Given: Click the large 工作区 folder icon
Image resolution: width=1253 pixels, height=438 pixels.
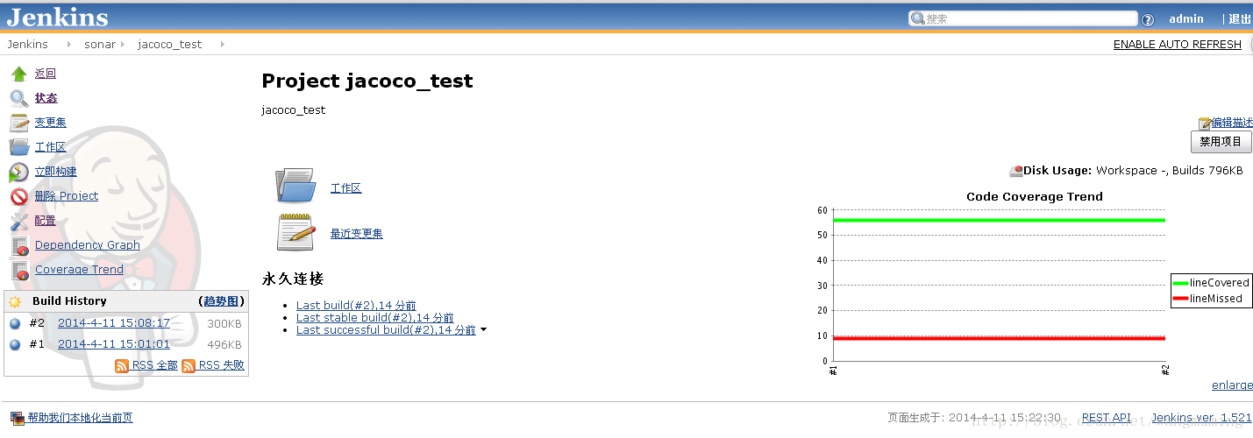Looking at the screenshot, I should click(295, 187).
